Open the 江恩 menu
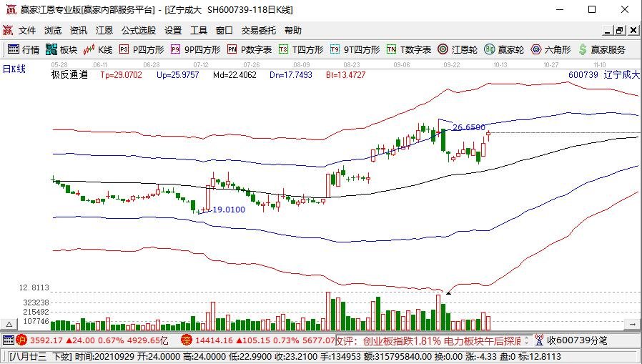The height and width of the screenshot is (364, 642). coord(104,30)
